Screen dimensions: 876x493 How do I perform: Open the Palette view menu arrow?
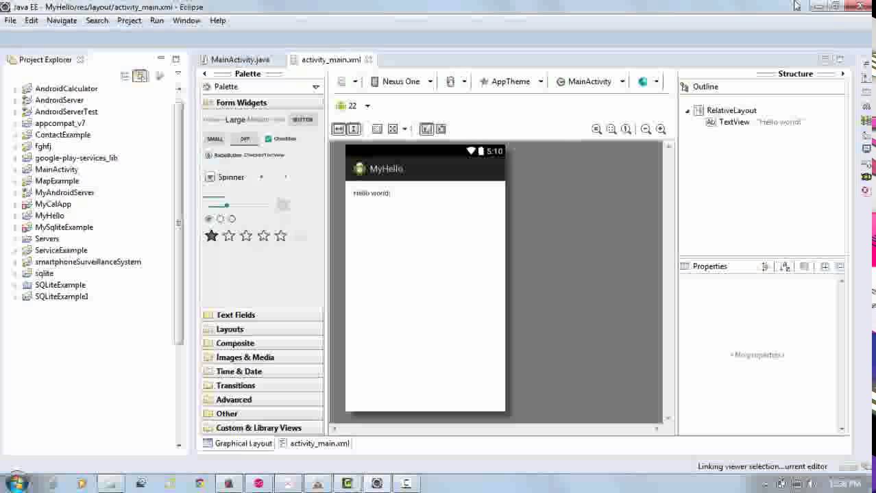(x=316, y=87)
